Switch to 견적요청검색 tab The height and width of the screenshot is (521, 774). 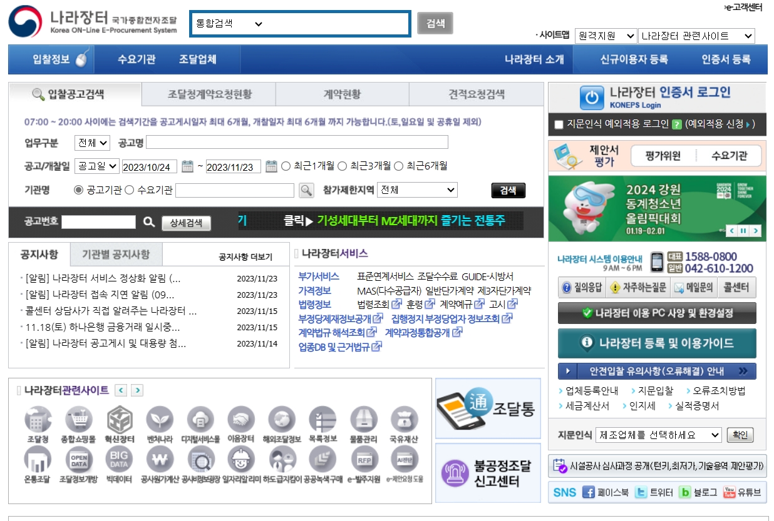[x=477, y=94]
